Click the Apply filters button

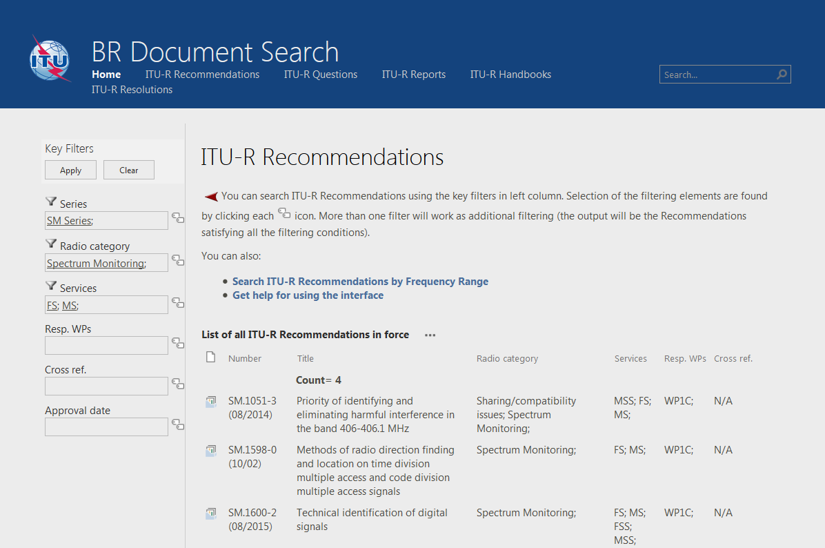pos(70,170)
